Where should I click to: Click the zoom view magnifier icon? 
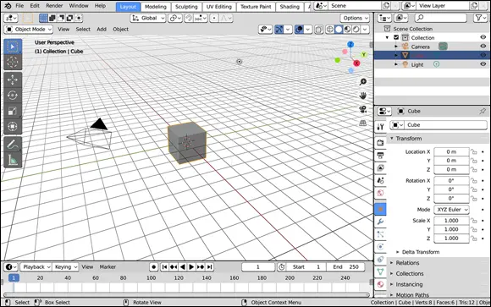[362, 82]
